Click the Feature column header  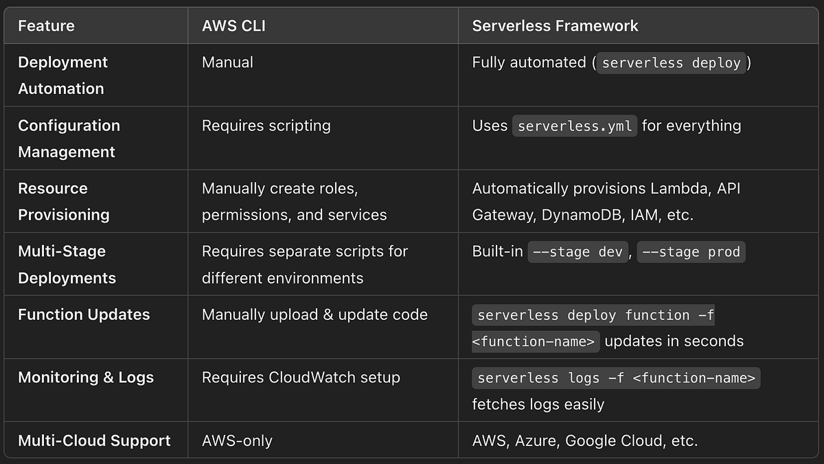(x=47, y=25)
